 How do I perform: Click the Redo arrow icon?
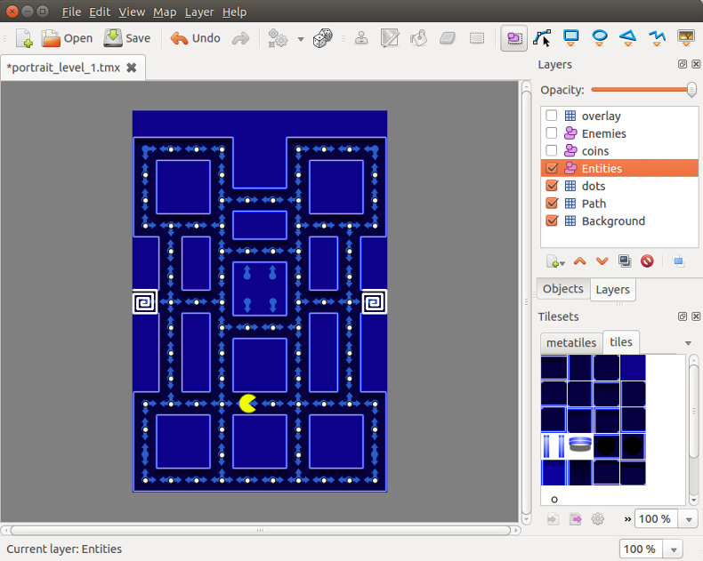coord(241,38)
